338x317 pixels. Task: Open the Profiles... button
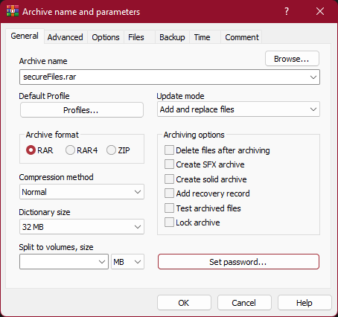pyautogui.click(x=82, y=110)
